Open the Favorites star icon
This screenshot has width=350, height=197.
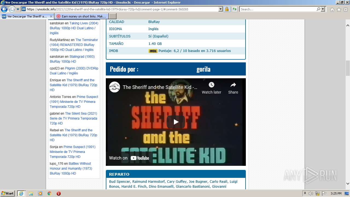(x=339, y=10)
